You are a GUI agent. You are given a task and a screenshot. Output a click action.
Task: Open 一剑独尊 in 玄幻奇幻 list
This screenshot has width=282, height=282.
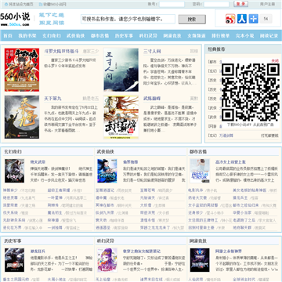(x=55, y=228)
